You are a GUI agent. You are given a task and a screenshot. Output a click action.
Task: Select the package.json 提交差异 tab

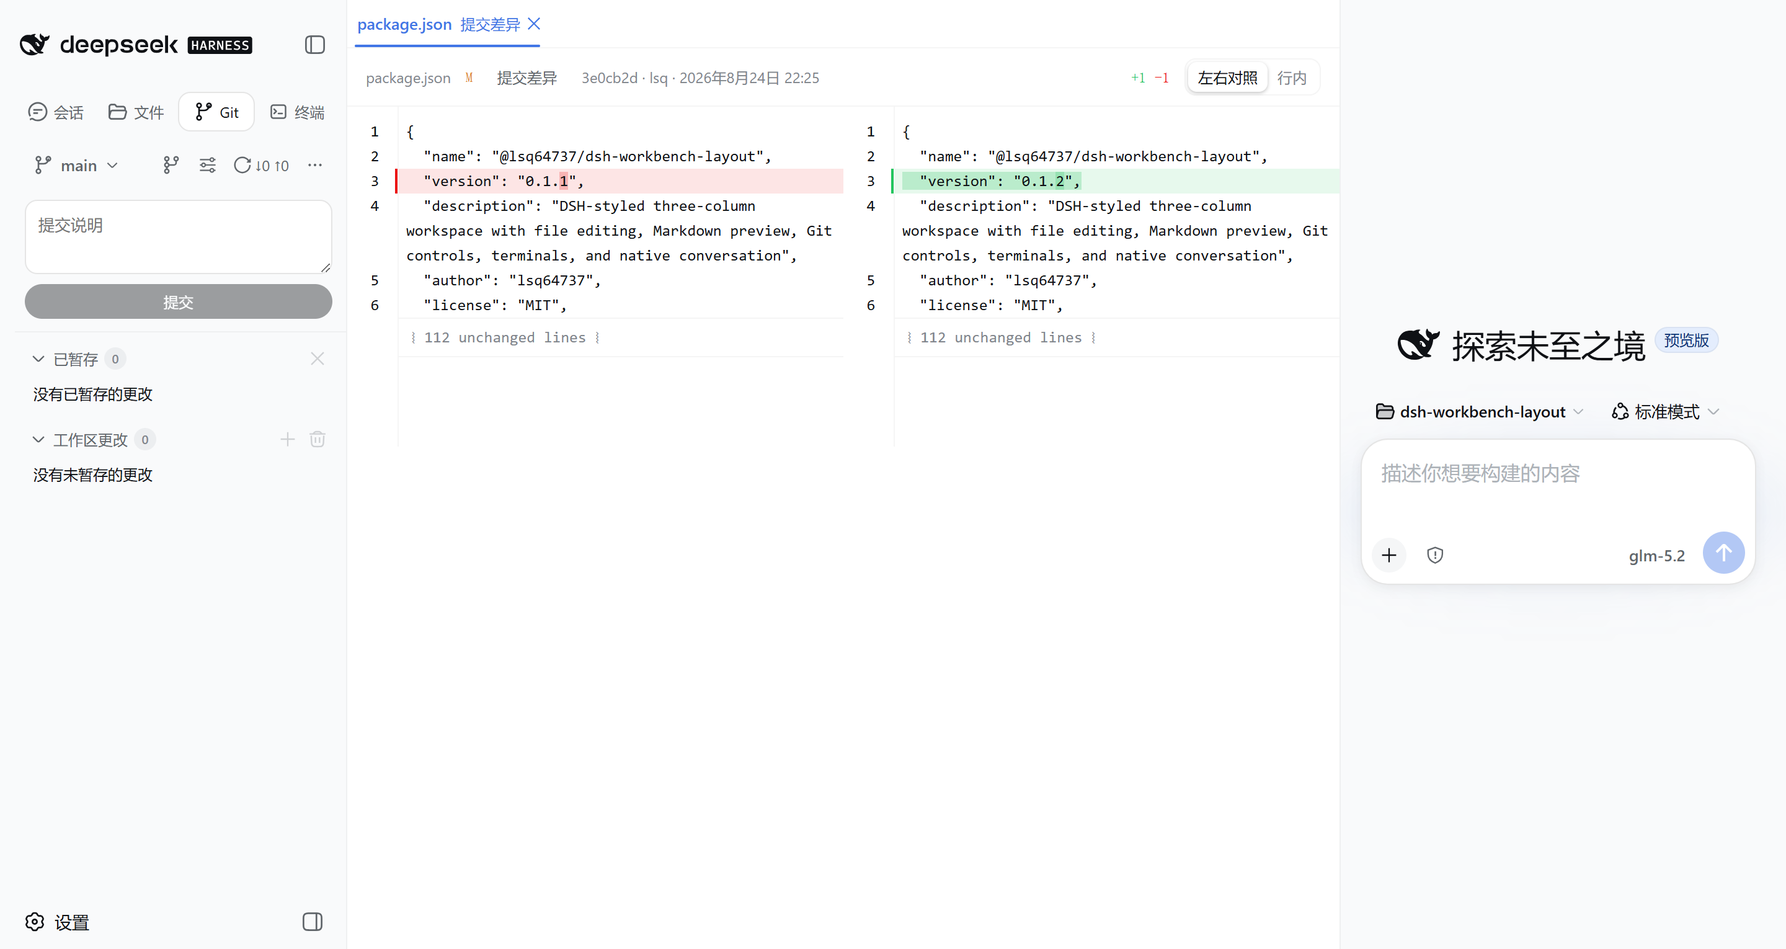tap(438, 24)
